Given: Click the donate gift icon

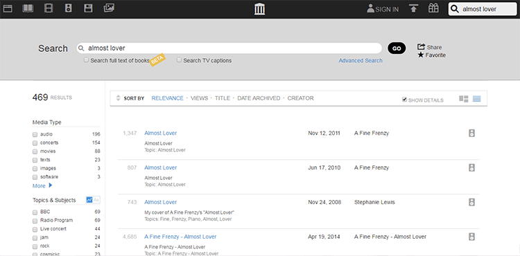Looking at the screenshot, I should pyautogui.click(x=433, y=8).
